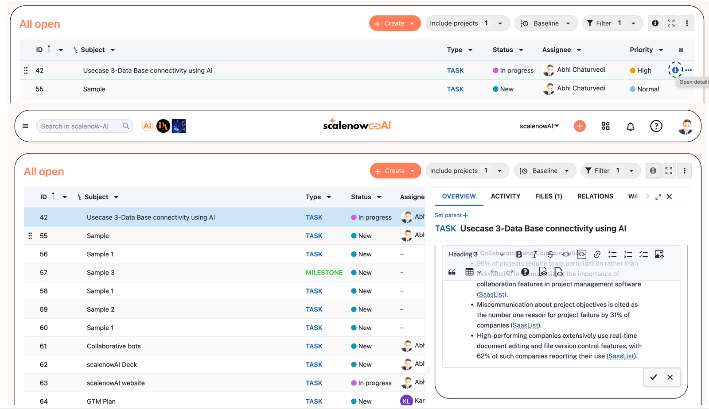This screenshot has width=709, height=409.
Task: Insert code block in the editor
Action: (x=582, y=254)
